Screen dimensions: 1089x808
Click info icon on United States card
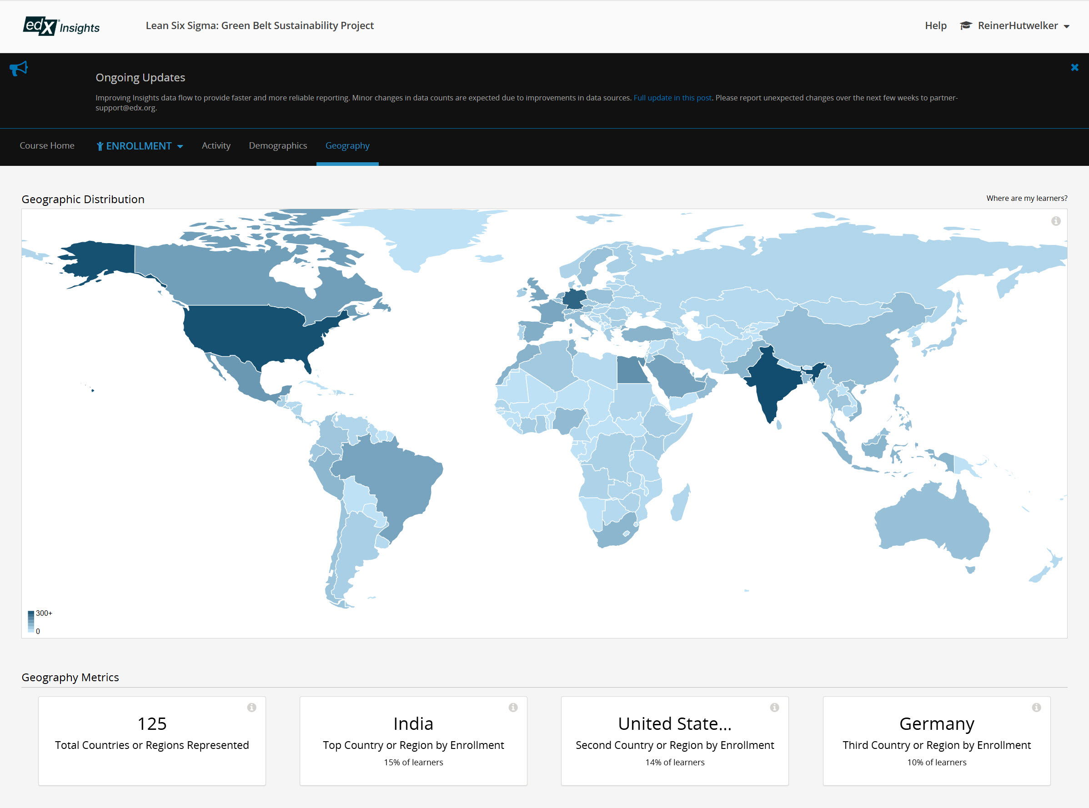pos(774,707)
